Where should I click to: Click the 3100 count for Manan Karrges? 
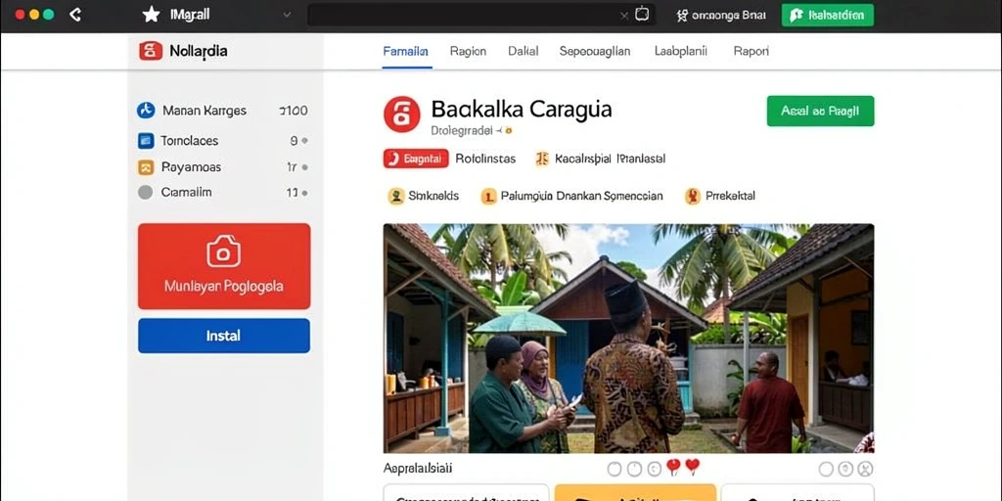pos(294,111)
